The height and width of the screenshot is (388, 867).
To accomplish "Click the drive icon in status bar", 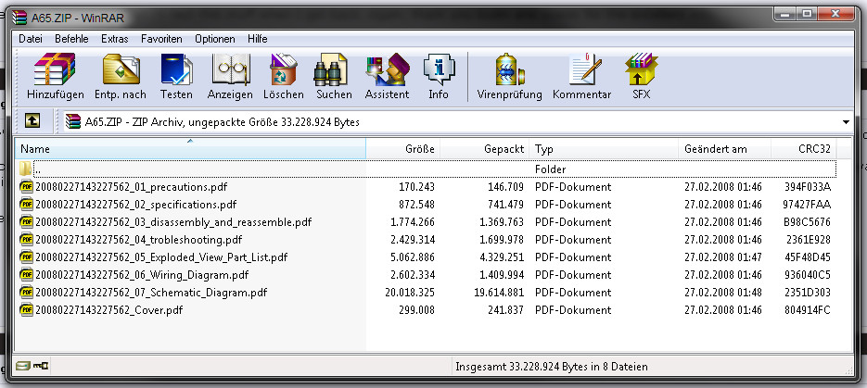I will point(22,366).
